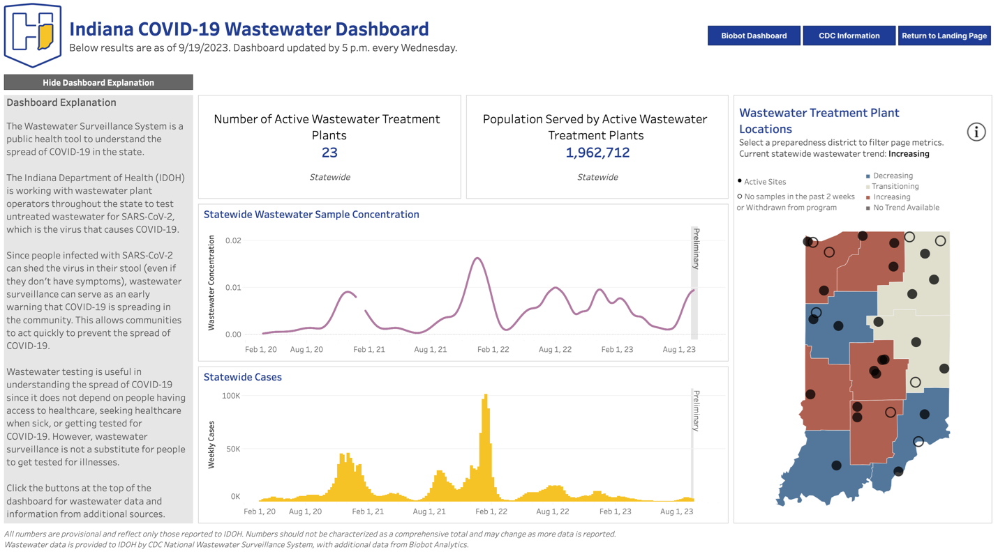Screen dimensions: 998x554
Task: Open the CDC Information page
Action: [x=849, y=35]
